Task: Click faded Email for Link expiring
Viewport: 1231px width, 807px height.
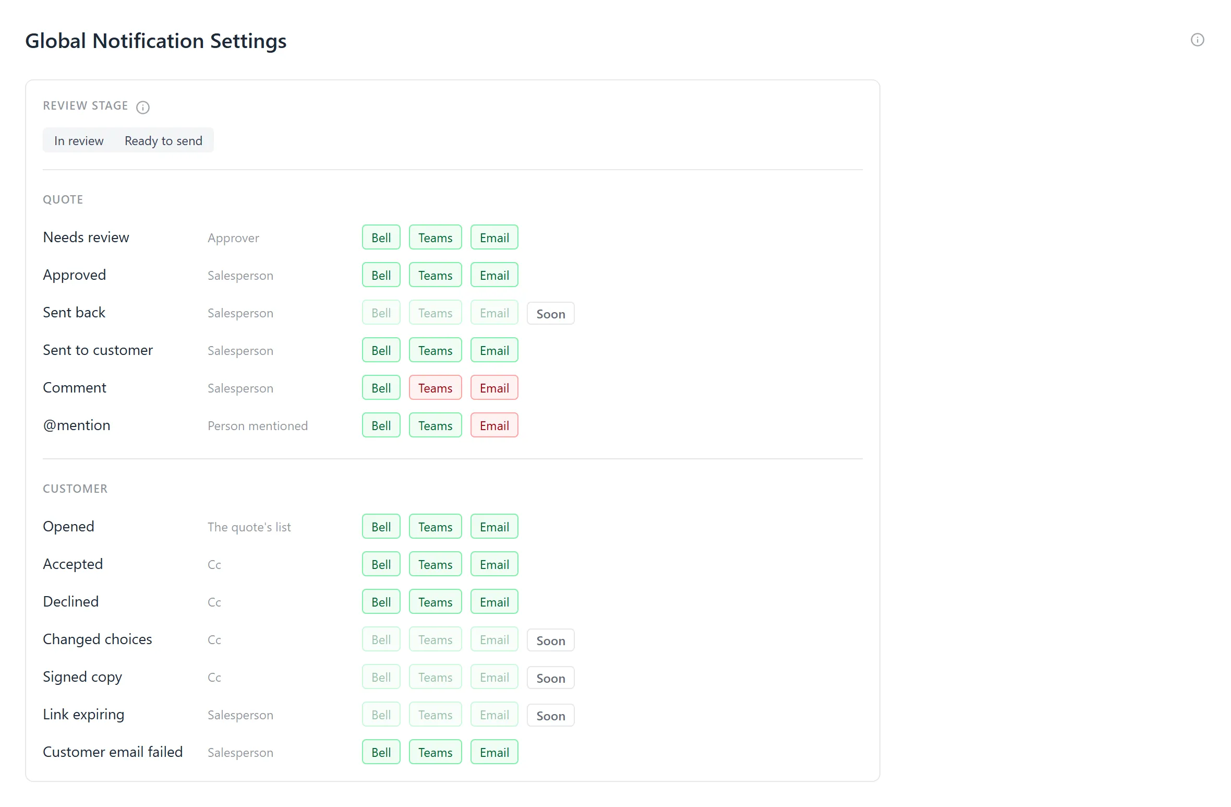Action: tap(494, 715)
